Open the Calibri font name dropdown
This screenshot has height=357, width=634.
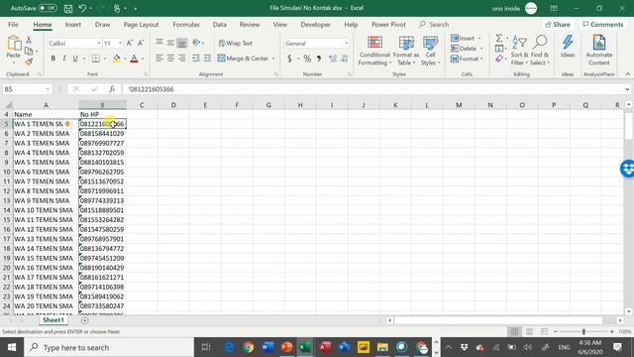point(99,44)
